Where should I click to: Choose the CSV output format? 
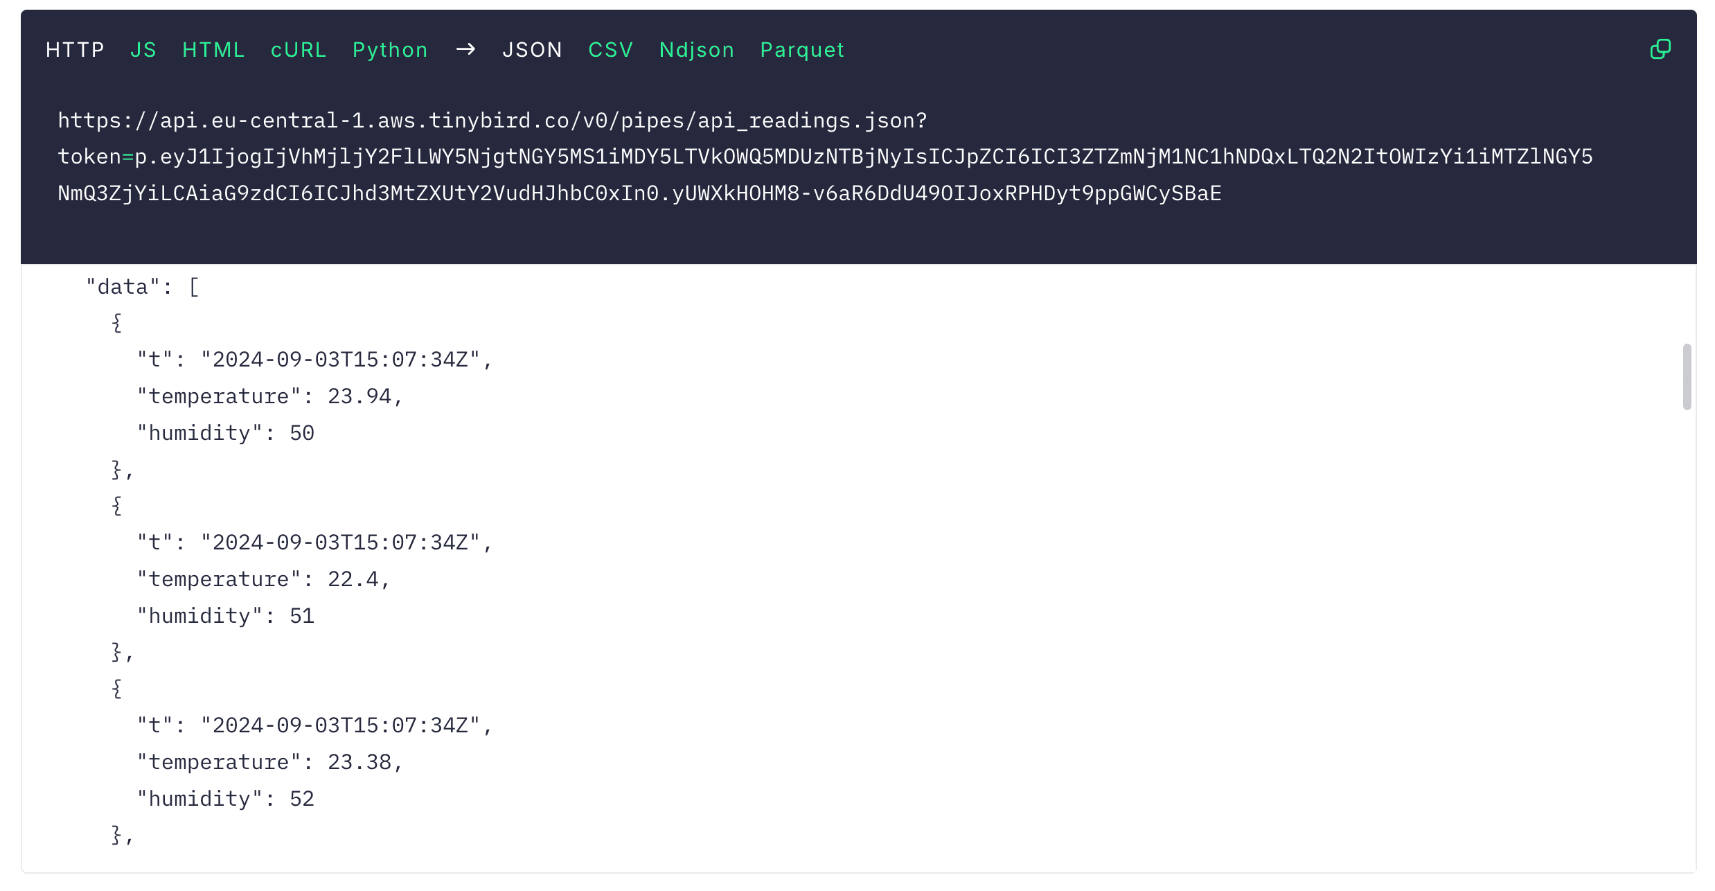point(610,50)
